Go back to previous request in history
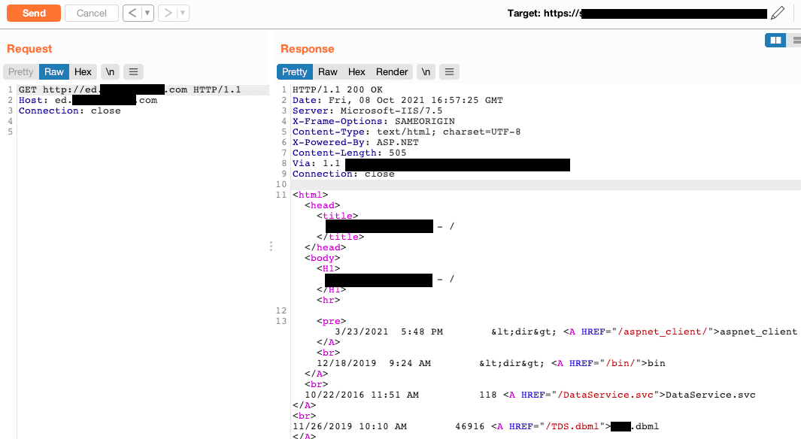Screen dimensions: 801x439 coord(132,13)
